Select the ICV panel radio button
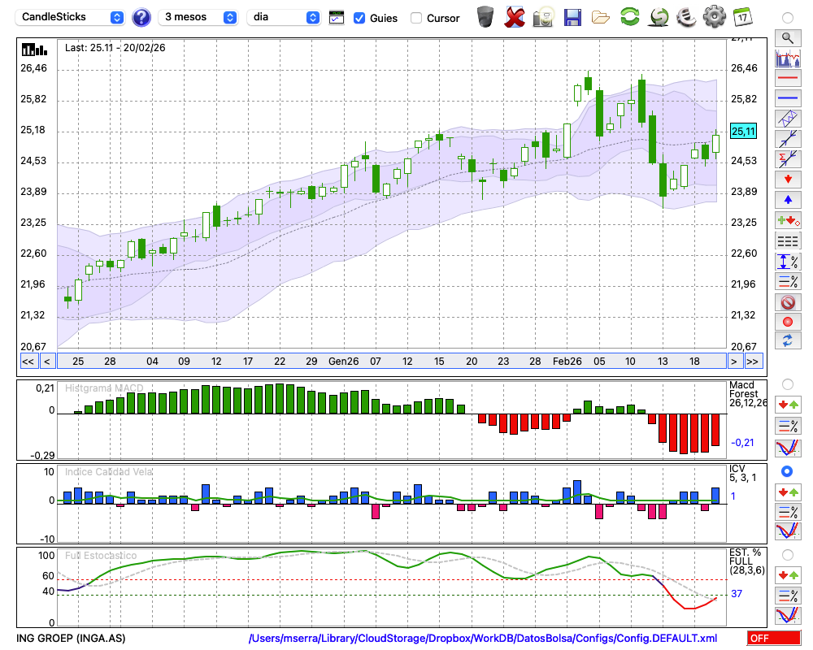 pyautogui.click(x=788, y=471)
